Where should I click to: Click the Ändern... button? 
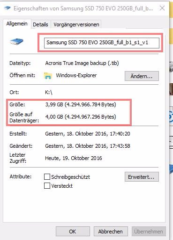point(142,76)
